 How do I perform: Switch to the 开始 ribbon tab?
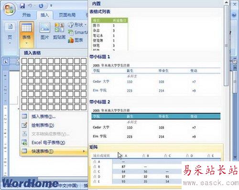[x=26, y=15]
